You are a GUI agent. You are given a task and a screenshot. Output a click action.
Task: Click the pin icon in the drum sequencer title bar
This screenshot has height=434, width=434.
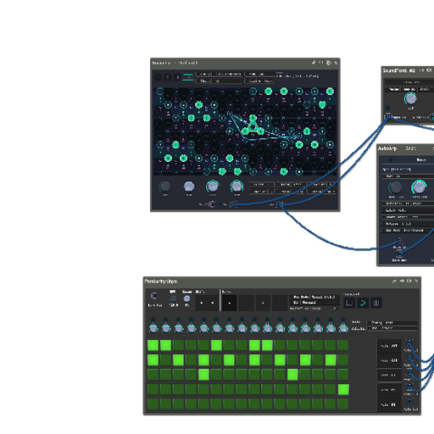(394, 281)
